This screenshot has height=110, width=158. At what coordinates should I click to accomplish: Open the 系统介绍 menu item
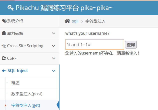pos(15,21)
